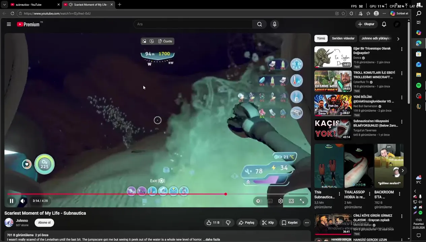Open browser favorites list icon
Viewport: 426px width, 242px height.
[368, 13]
